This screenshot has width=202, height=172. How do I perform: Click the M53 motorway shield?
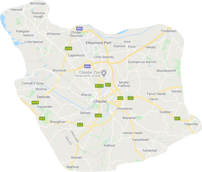(79, 28)
